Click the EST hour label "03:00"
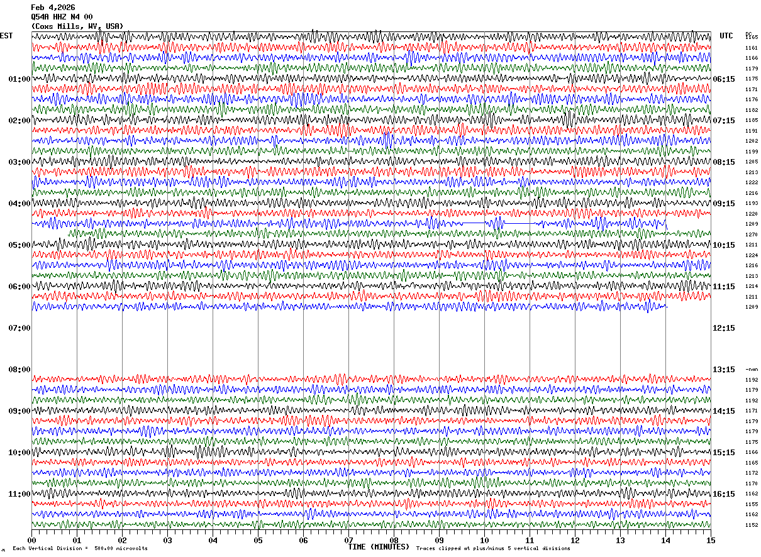The width and height of the screenshot is (761, 557). click(19, 162)
